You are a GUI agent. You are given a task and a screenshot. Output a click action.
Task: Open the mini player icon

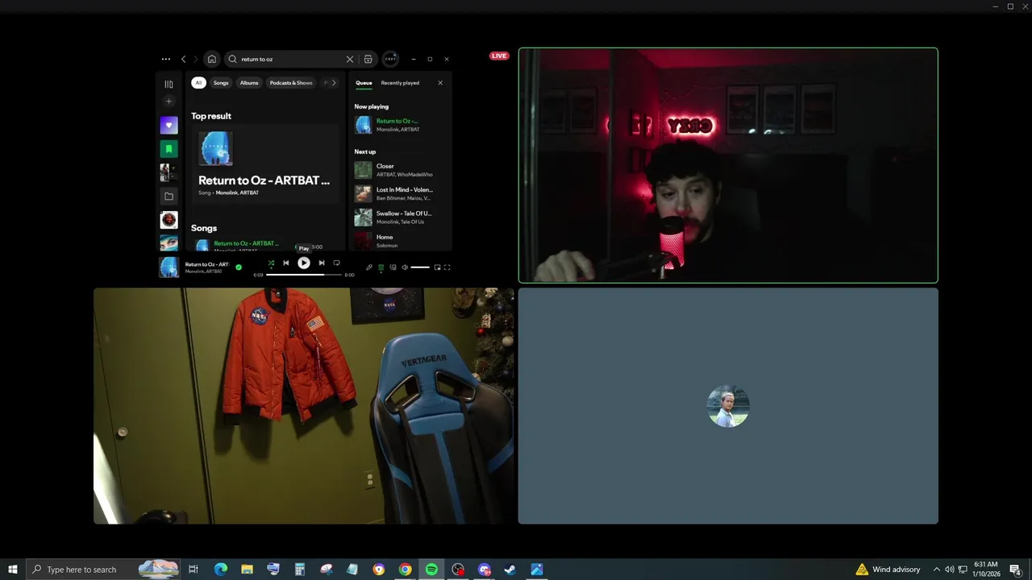pyautogui.click(x=438, y=267)
